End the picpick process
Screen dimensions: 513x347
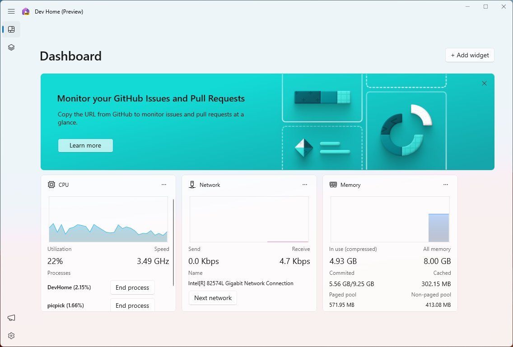click(x=132, y=305)
